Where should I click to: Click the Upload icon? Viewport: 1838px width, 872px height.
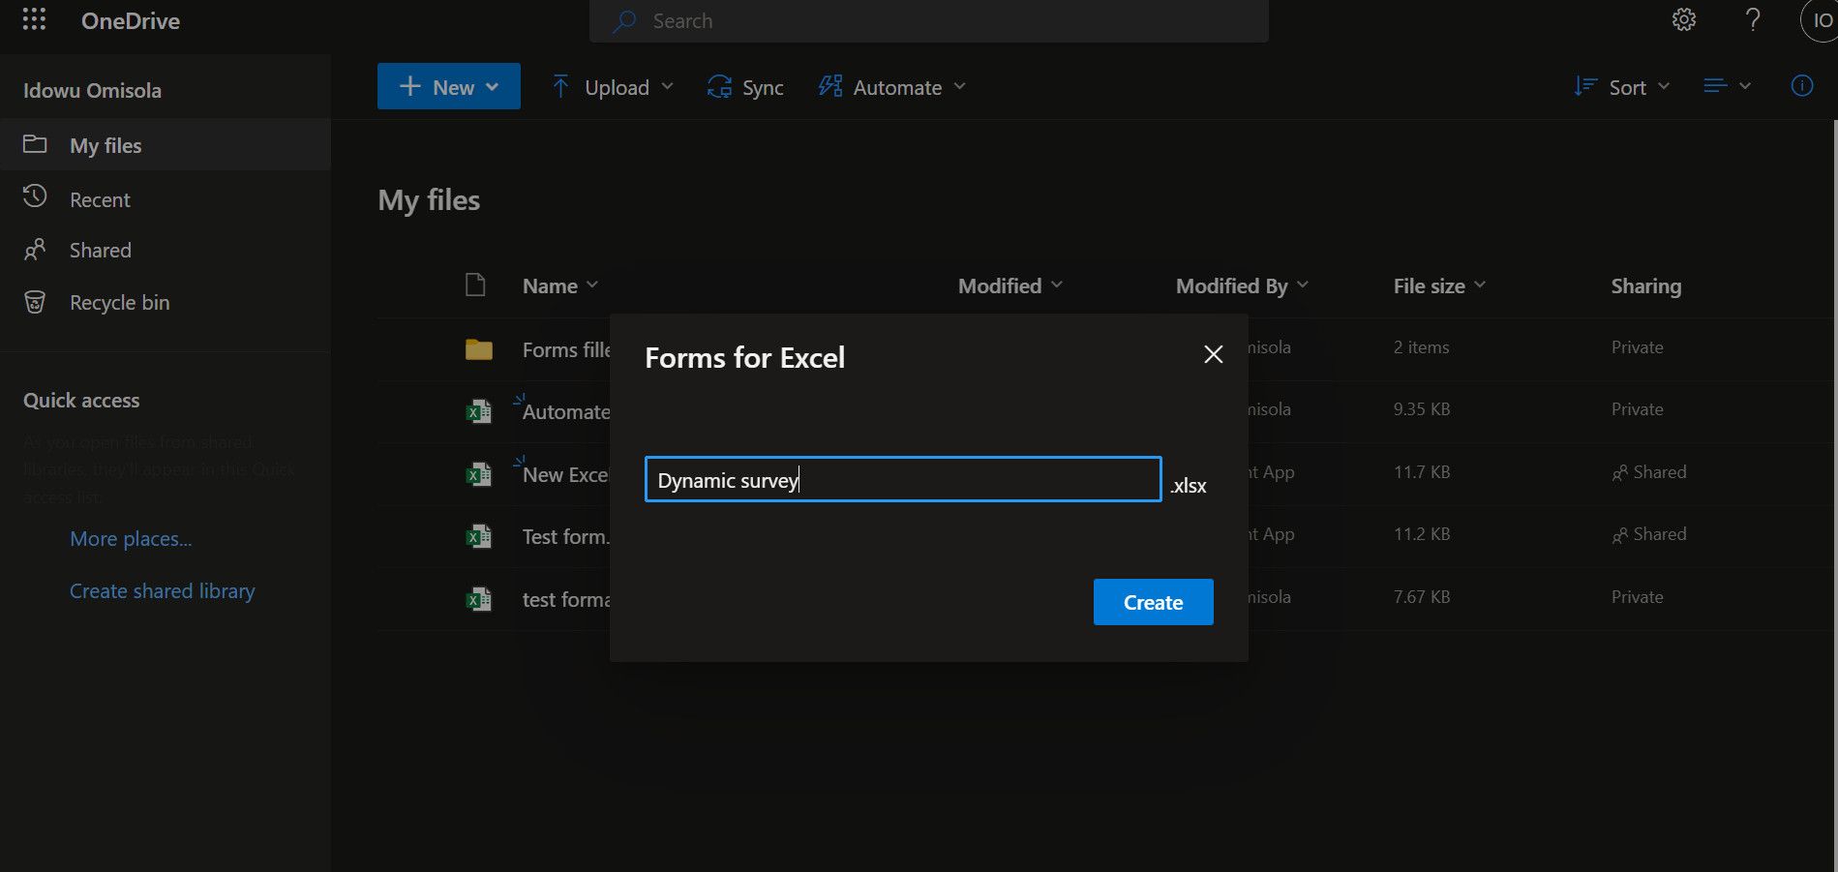[561, 86]
